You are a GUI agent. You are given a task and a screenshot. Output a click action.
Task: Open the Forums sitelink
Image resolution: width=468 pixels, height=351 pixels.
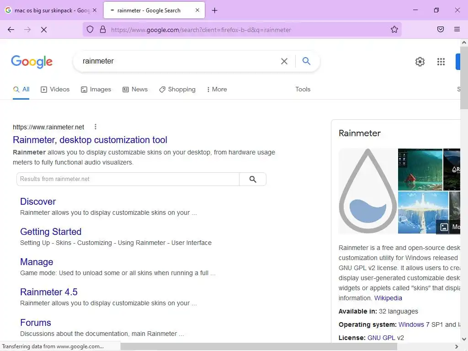(36, 323)
